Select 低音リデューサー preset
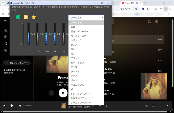 [x=86, y=31]
